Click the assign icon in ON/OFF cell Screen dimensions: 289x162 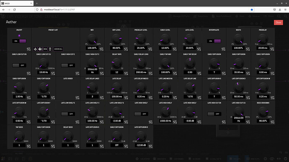click(28, 49)
